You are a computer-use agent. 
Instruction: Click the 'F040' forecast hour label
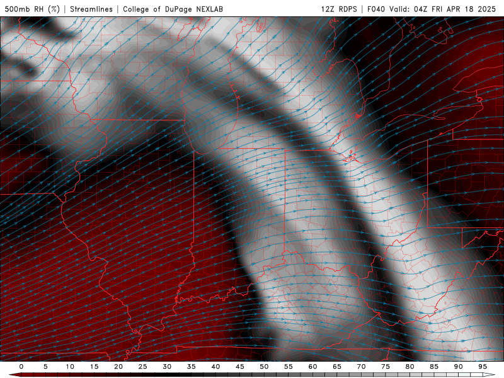(x=376, y=9)
